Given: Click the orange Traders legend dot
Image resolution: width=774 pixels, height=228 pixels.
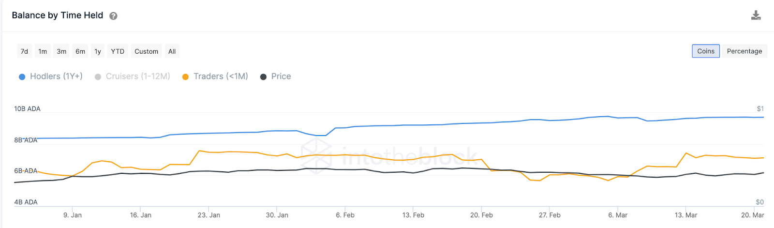Looking at the screenshot, I should coord(185,77).
